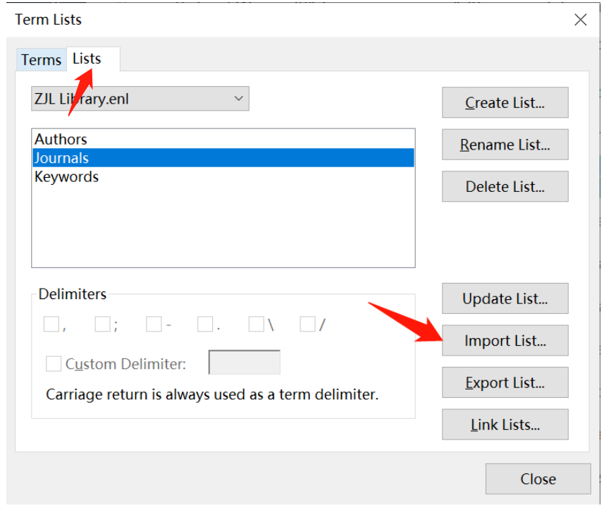Close the Term Lists dialog with X
Viewport: 604px width, 508px height.
click(x=580, y=20)
